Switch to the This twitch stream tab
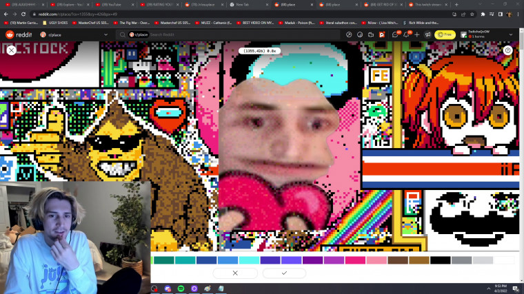Image resolution: width=524 pixels, height=294 pixels. tap(427, 5)
